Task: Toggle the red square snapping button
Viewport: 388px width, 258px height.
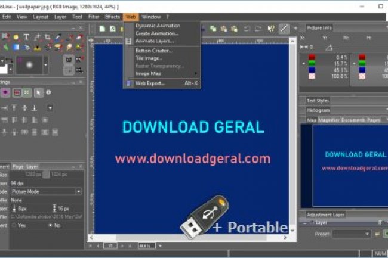Action: (17, 92)
